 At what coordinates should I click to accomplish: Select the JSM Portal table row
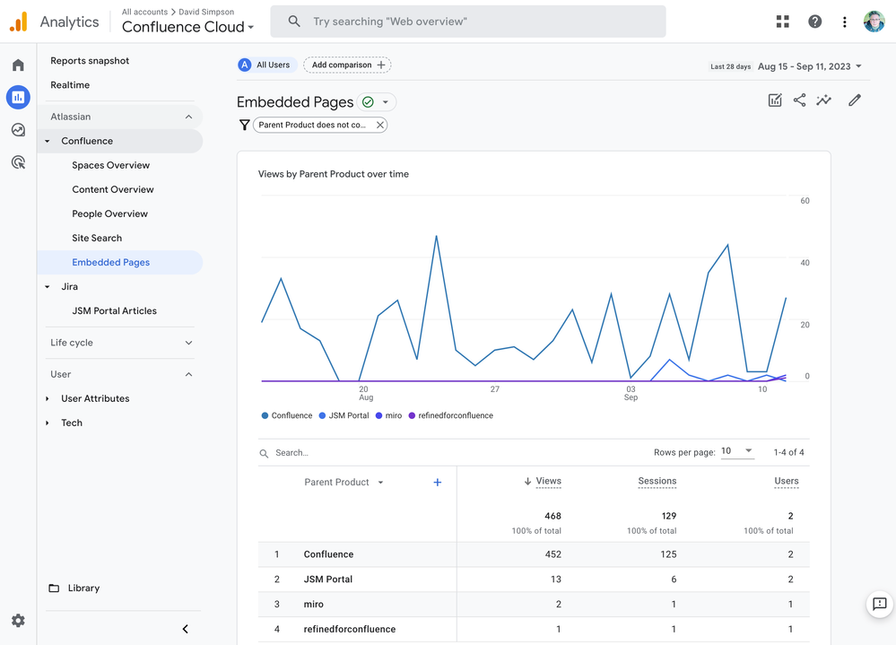coord(534,580)
